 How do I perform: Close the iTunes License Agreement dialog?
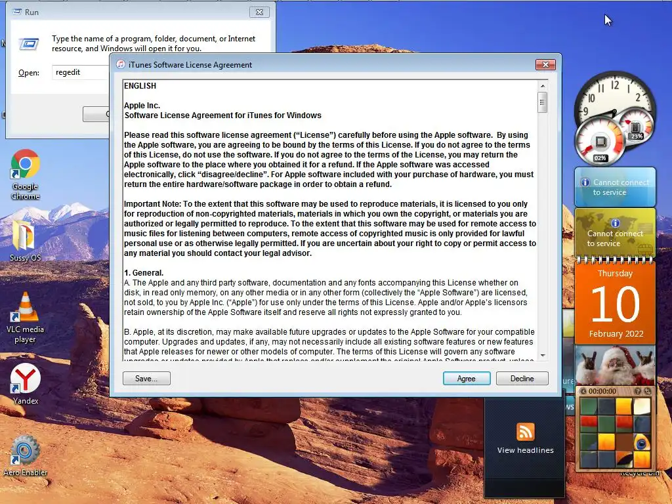[545, 65]
